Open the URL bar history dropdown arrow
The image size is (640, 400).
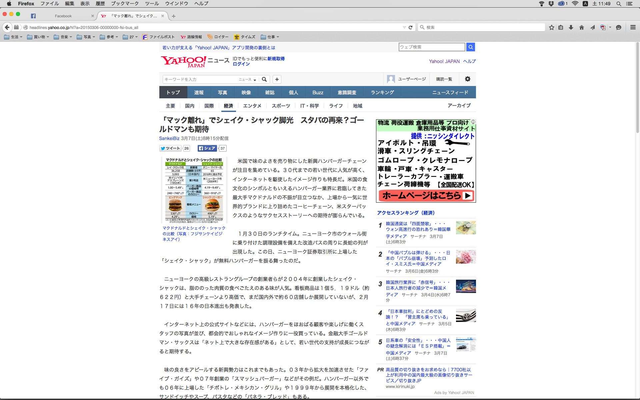click(x=404, y=27)
